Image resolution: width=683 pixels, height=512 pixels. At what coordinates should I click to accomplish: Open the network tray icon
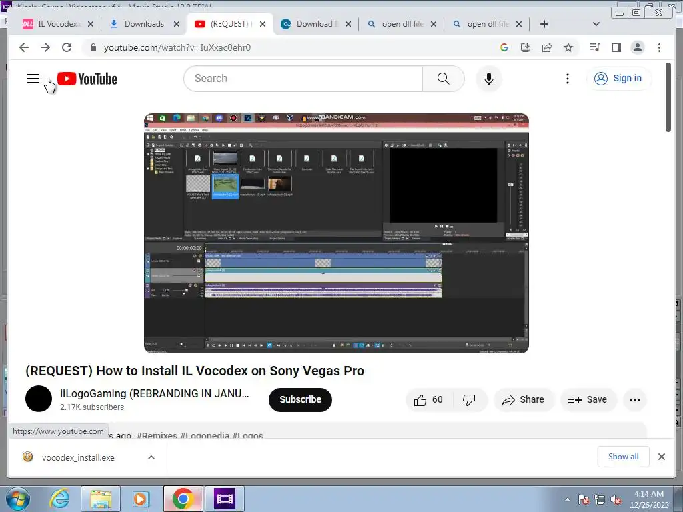tap(600, 499)
